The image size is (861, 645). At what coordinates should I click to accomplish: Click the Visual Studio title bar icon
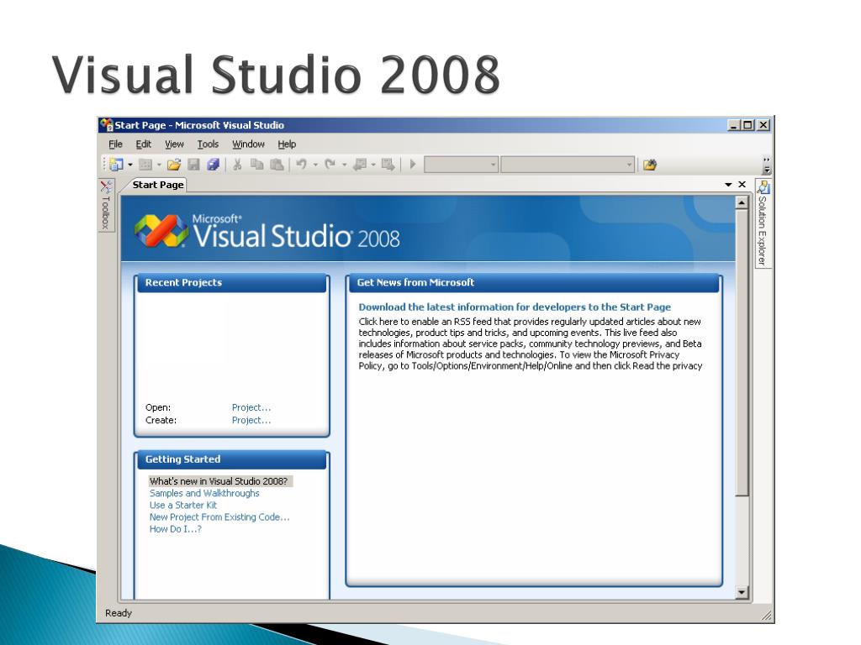click(x=107, y=126)
